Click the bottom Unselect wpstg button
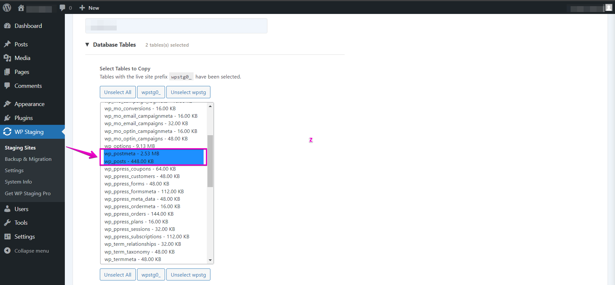The width and height of the screenshot is (615, 285). 188,275
